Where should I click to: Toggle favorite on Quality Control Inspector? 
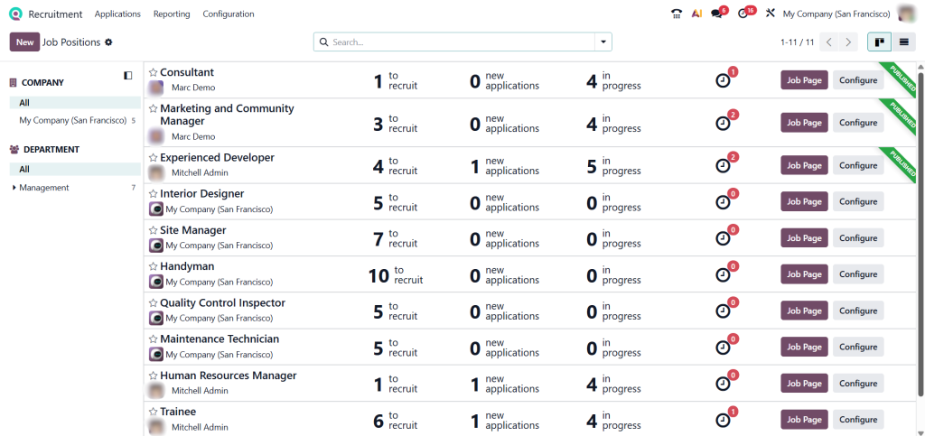click(x=154, y=302)
